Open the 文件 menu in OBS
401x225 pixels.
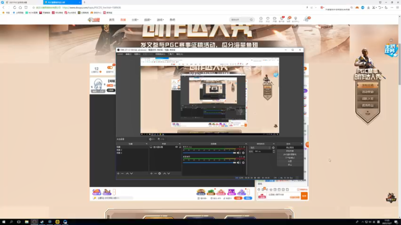tap(120, 54)
